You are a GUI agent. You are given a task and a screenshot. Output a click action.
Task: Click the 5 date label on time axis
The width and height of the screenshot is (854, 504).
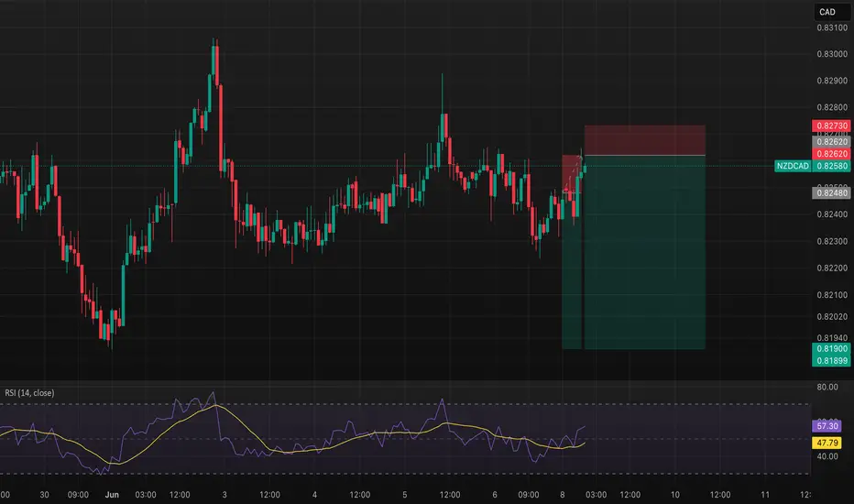405,495
